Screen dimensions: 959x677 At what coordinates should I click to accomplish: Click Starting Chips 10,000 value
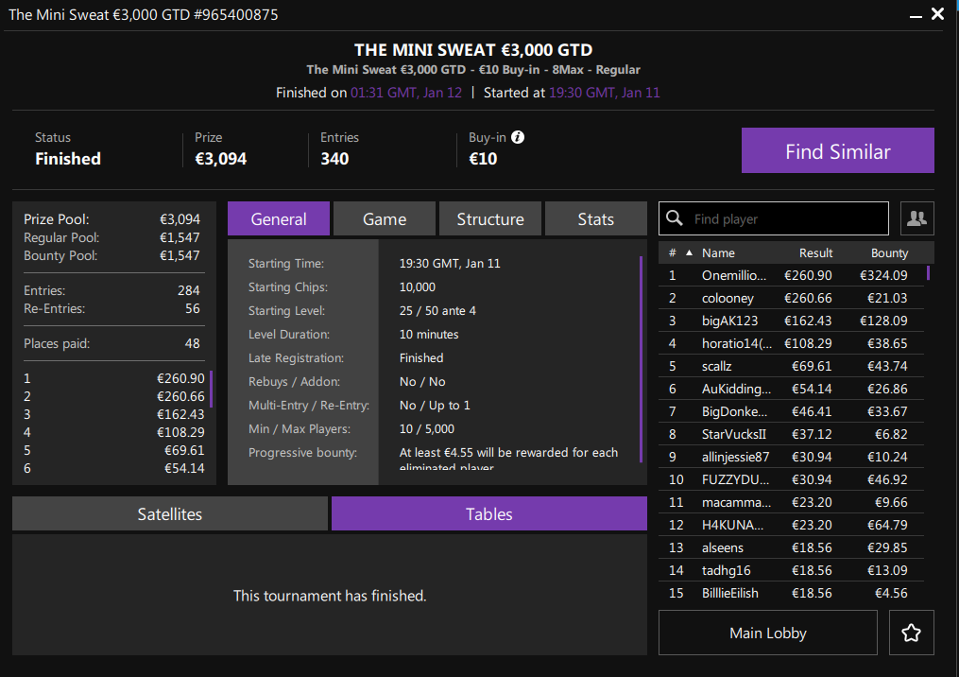coord(417,287)
